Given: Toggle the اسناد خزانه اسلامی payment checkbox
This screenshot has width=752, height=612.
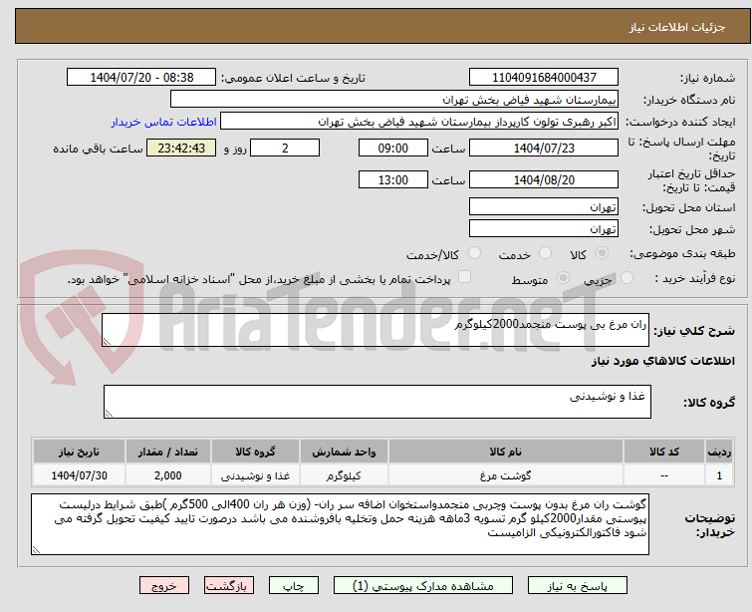Looking at the screenshot, I should pos(464,277).
